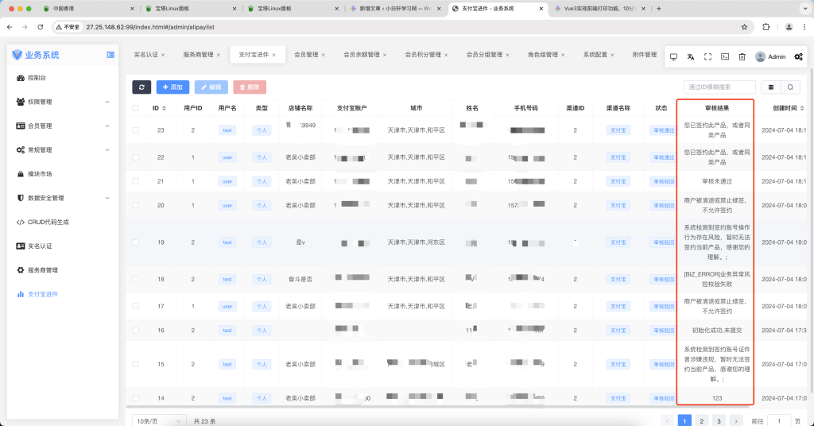Click the red 删除 button
This screenshot has width=814, height=426.
click(x=250, y=87)
